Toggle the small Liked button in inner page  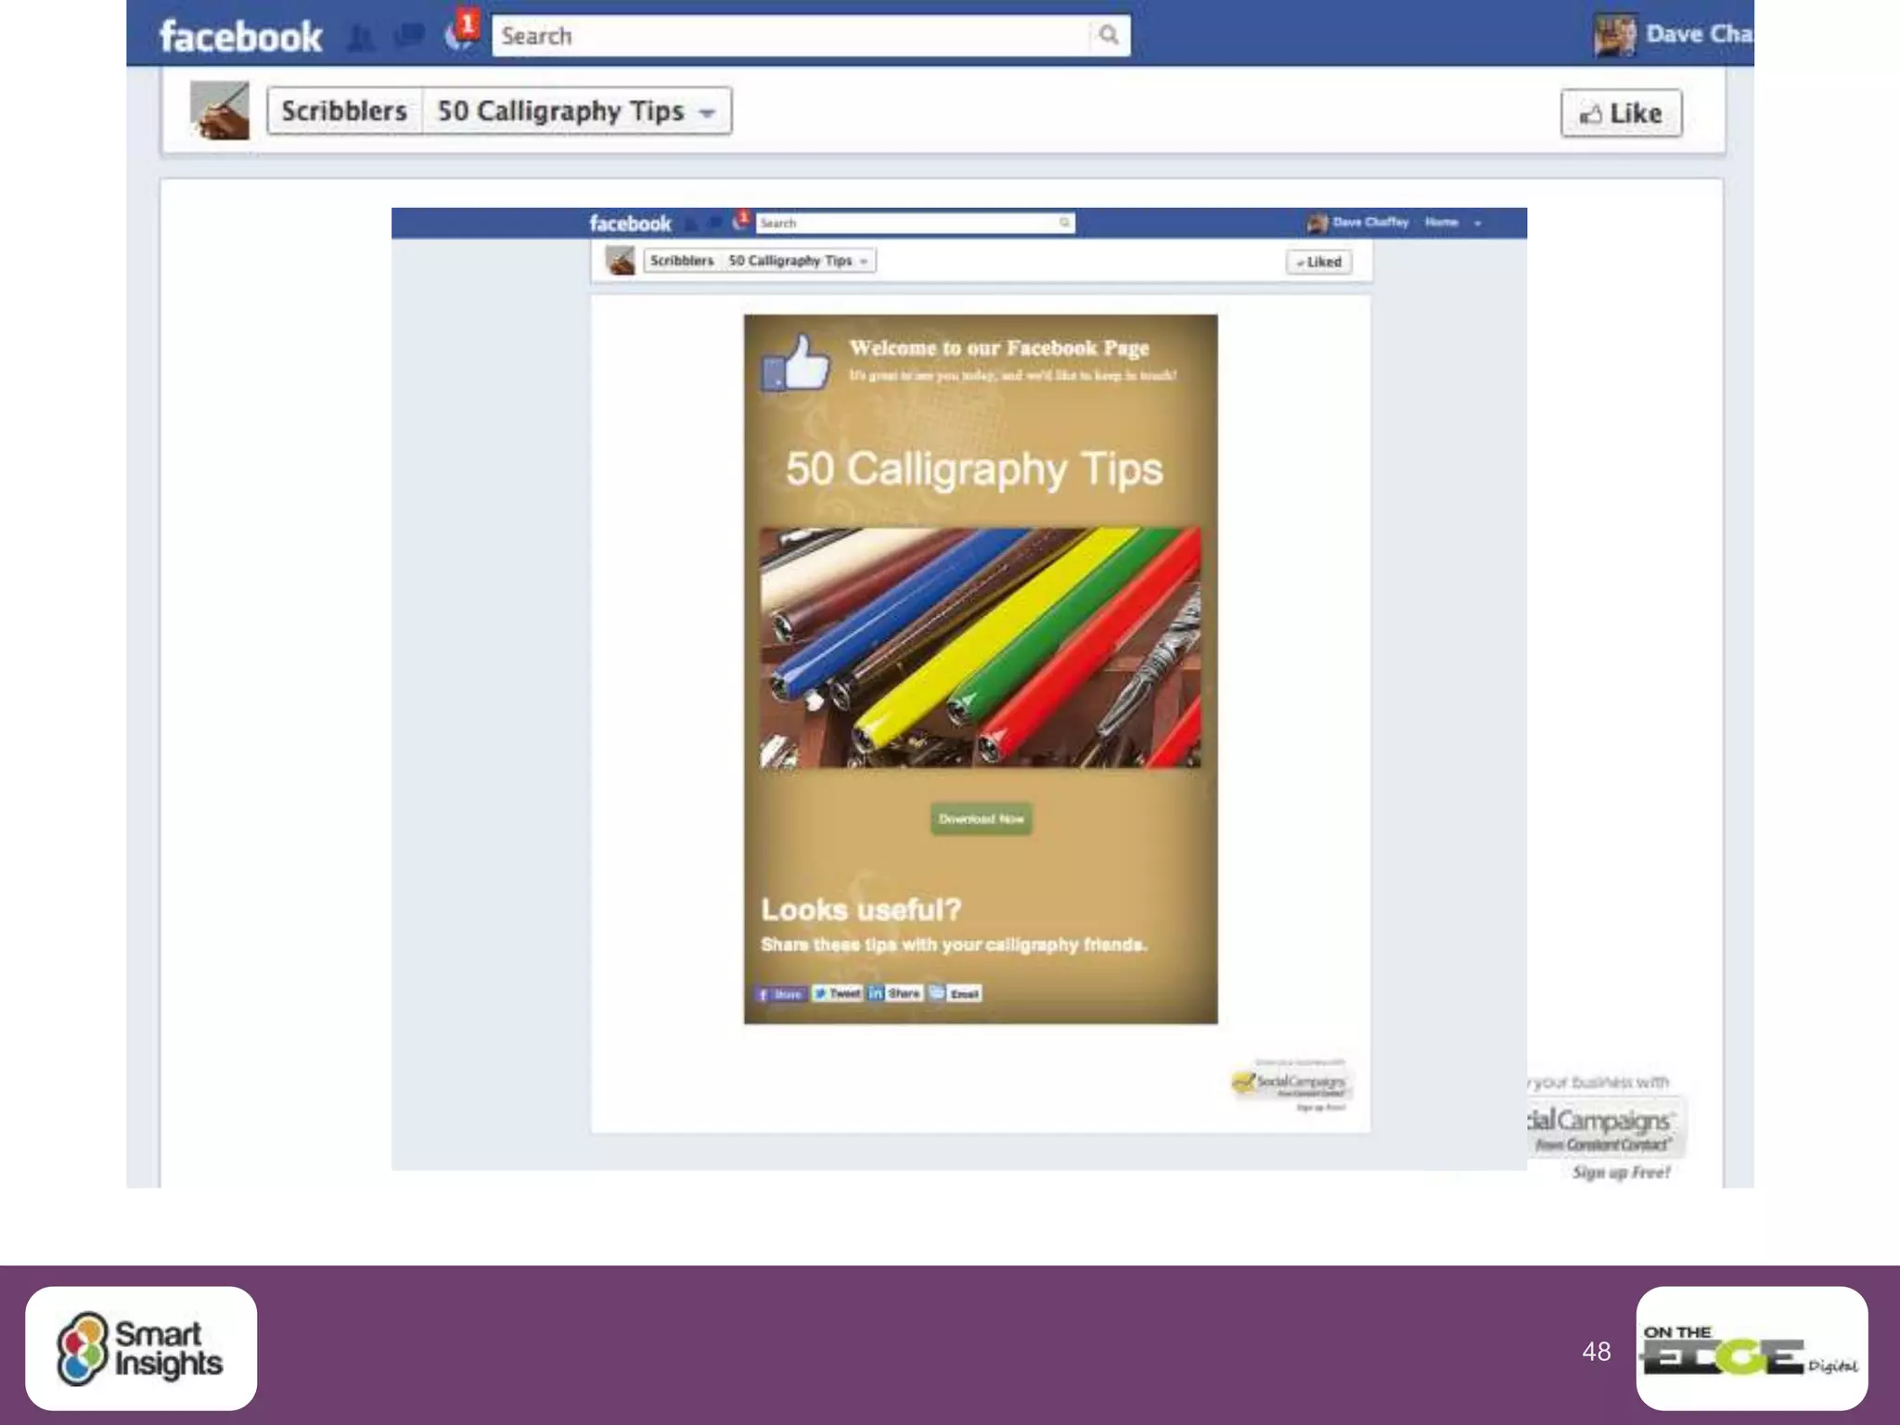[x=1318, y=263]
